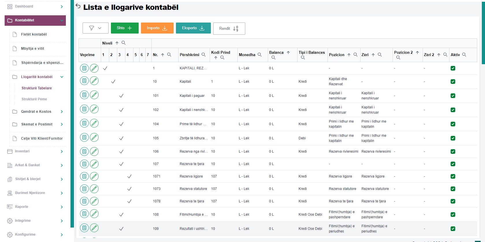
Task: Edit account 1078 Rezerva te tjera with pencil
Action: (94, 201)
